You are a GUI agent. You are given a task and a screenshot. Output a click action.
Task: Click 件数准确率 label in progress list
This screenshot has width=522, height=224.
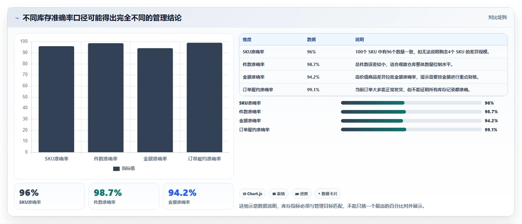tap(250, 112)
